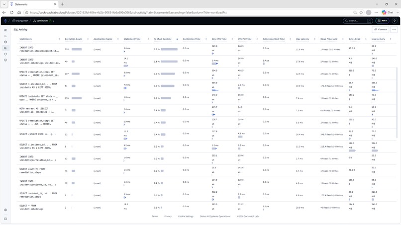Open the cluster Overview sidebar icon
This screenshot has width=401, height=225.
click(5, 30)
